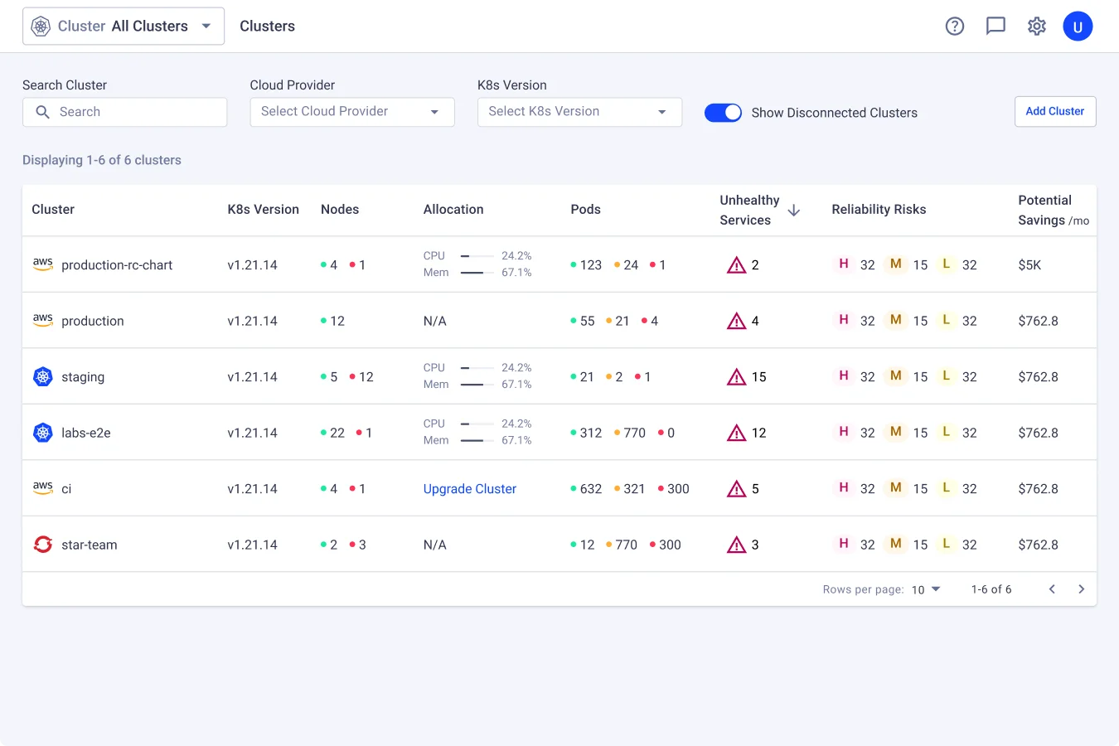Click 'Displaying 1-6 of 6 clusters' text
The width and height of the screenshot is (1119, 746).
(102, 160)
